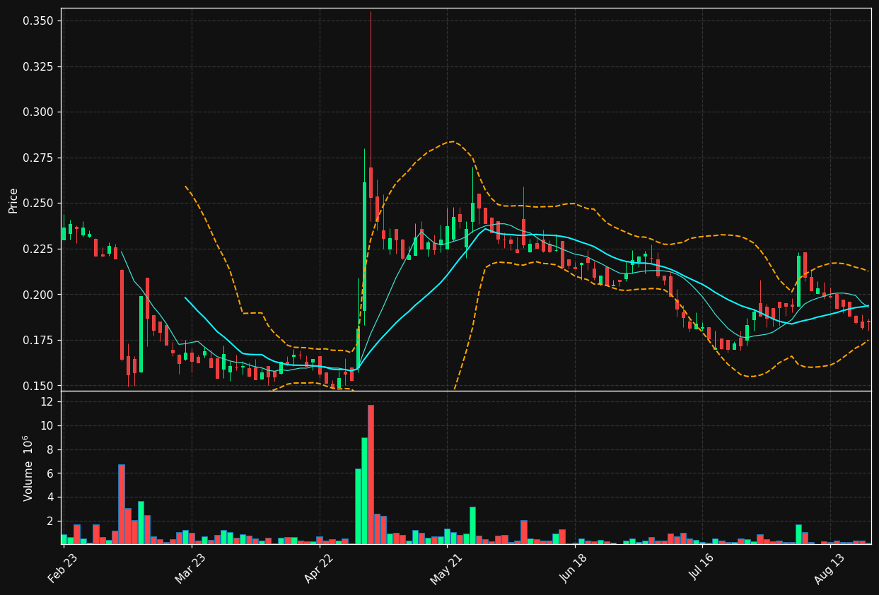Click the 0.200 price axis label
This screenshot has height=595, width=879.
pos(37,295)
